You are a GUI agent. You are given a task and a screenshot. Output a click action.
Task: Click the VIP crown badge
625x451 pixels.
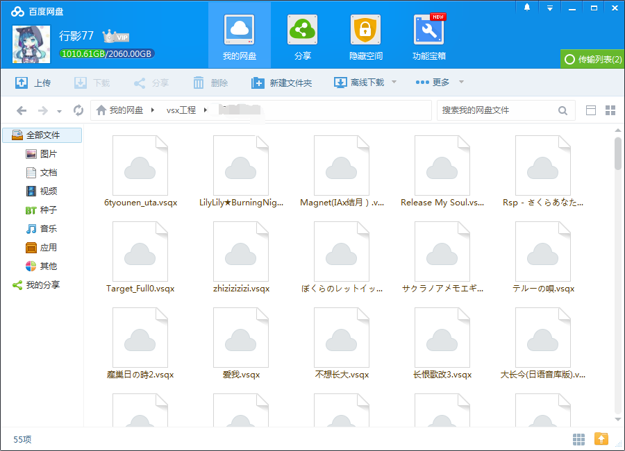click(115, 36)
